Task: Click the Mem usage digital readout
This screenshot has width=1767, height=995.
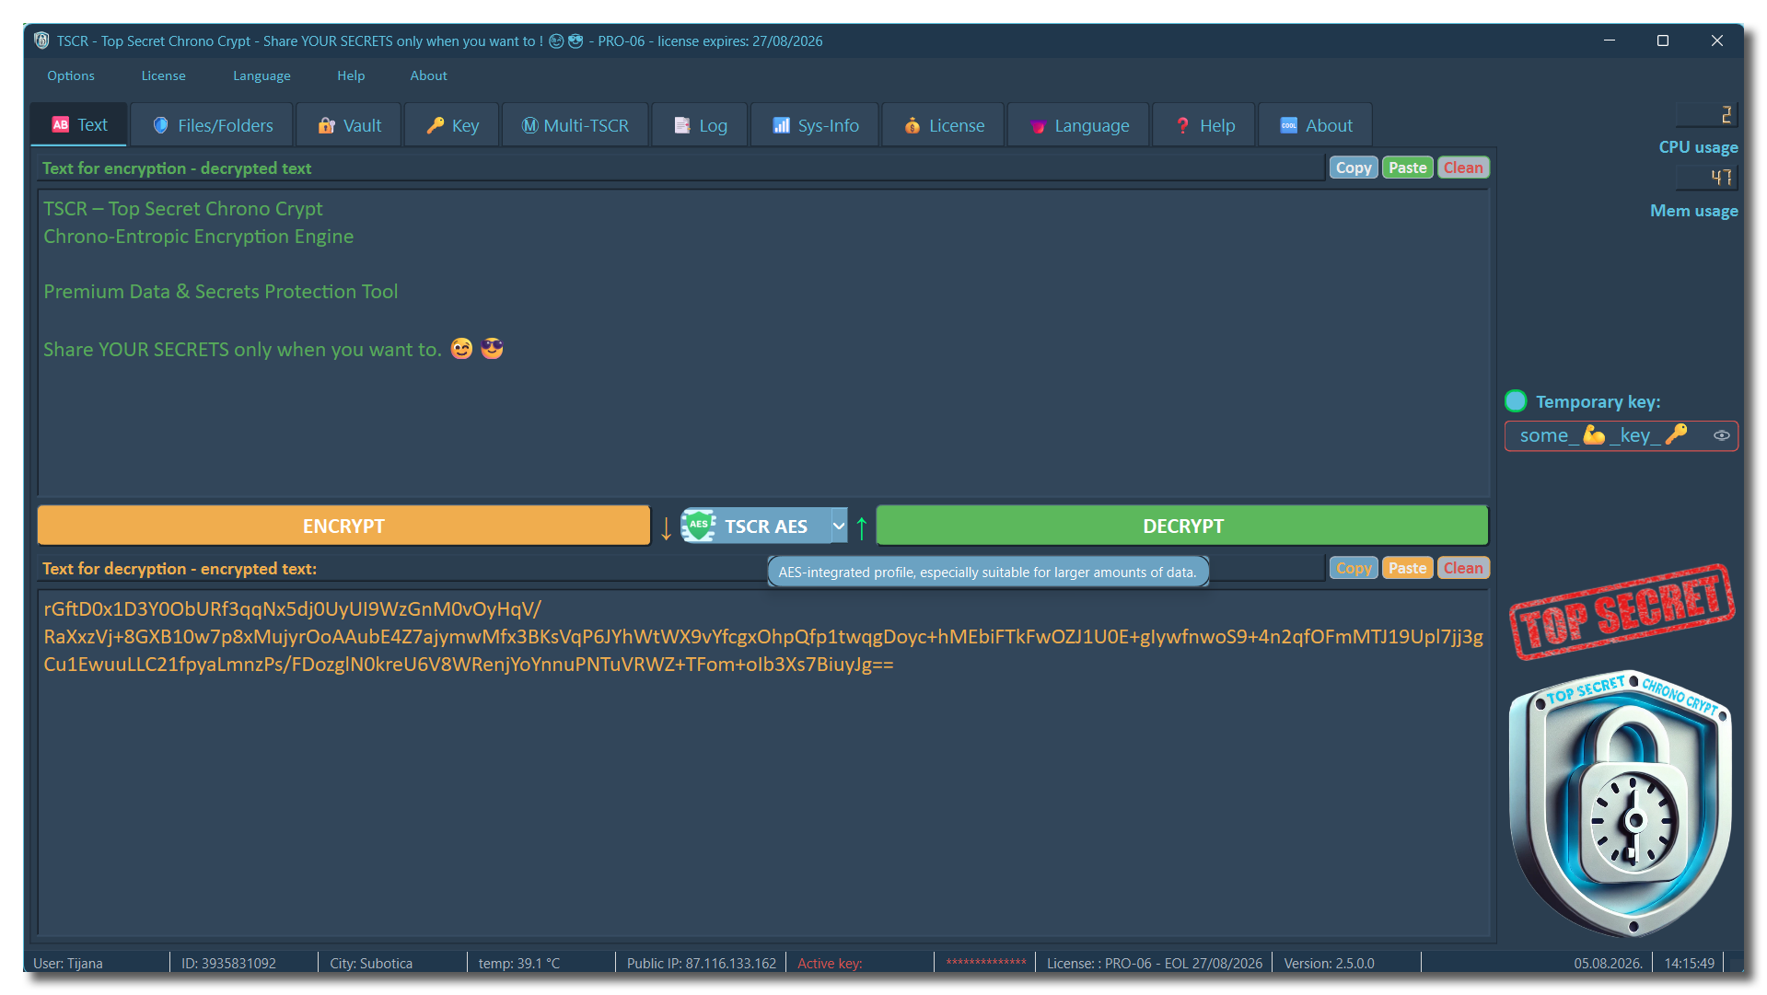Action: coord(1706,177)
